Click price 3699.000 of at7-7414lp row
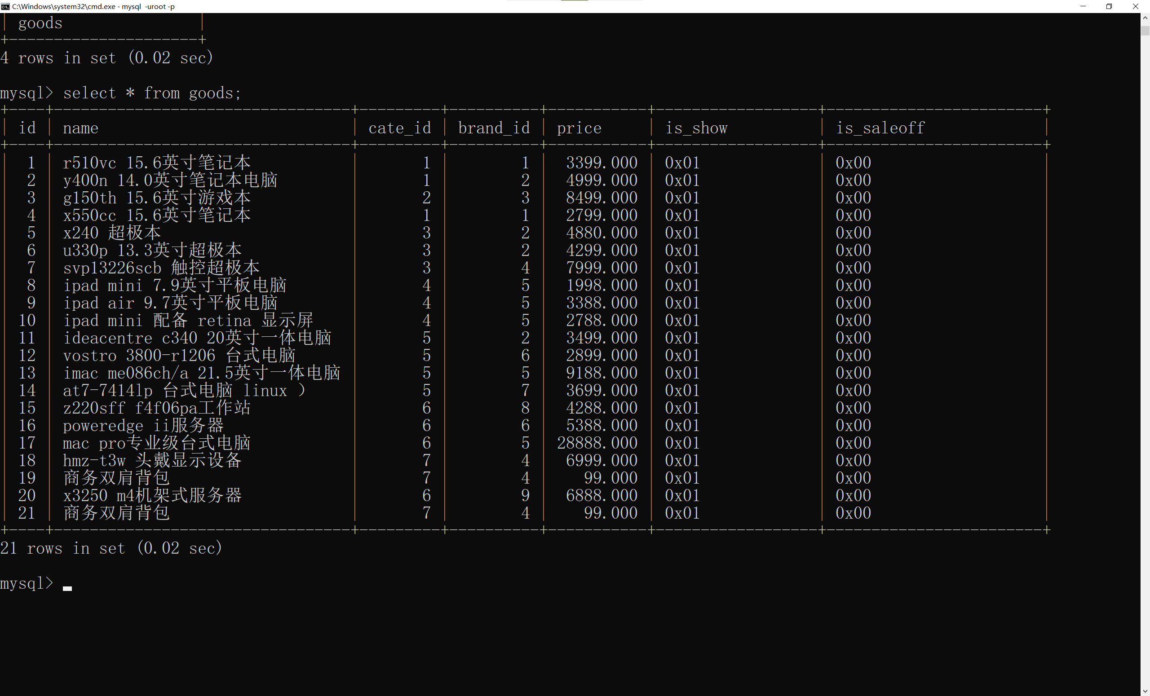This screenshot has height=696, width=1150. click(x=602, y=390)
